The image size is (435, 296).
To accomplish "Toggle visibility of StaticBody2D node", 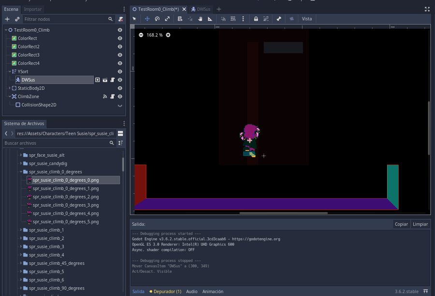I will 120,88.
